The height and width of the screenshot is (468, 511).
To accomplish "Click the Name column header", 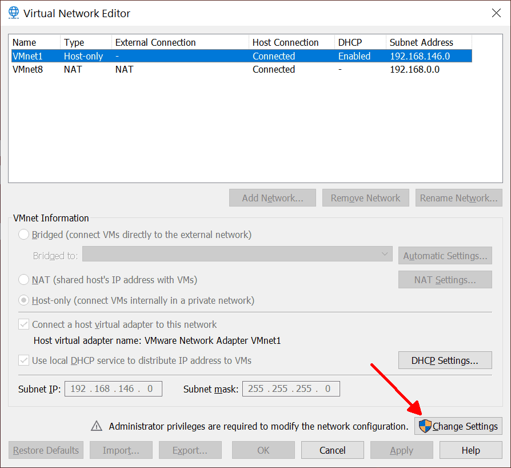I will [23, 42].
